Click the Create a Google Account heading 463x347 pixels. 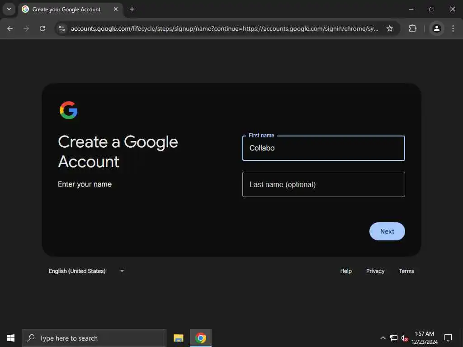pos(118,152)
